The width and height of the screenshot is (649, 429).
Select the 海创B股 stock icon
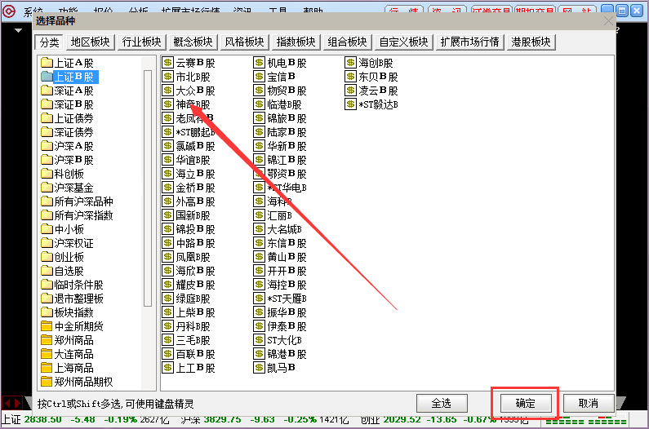click(x=350, y=63)
